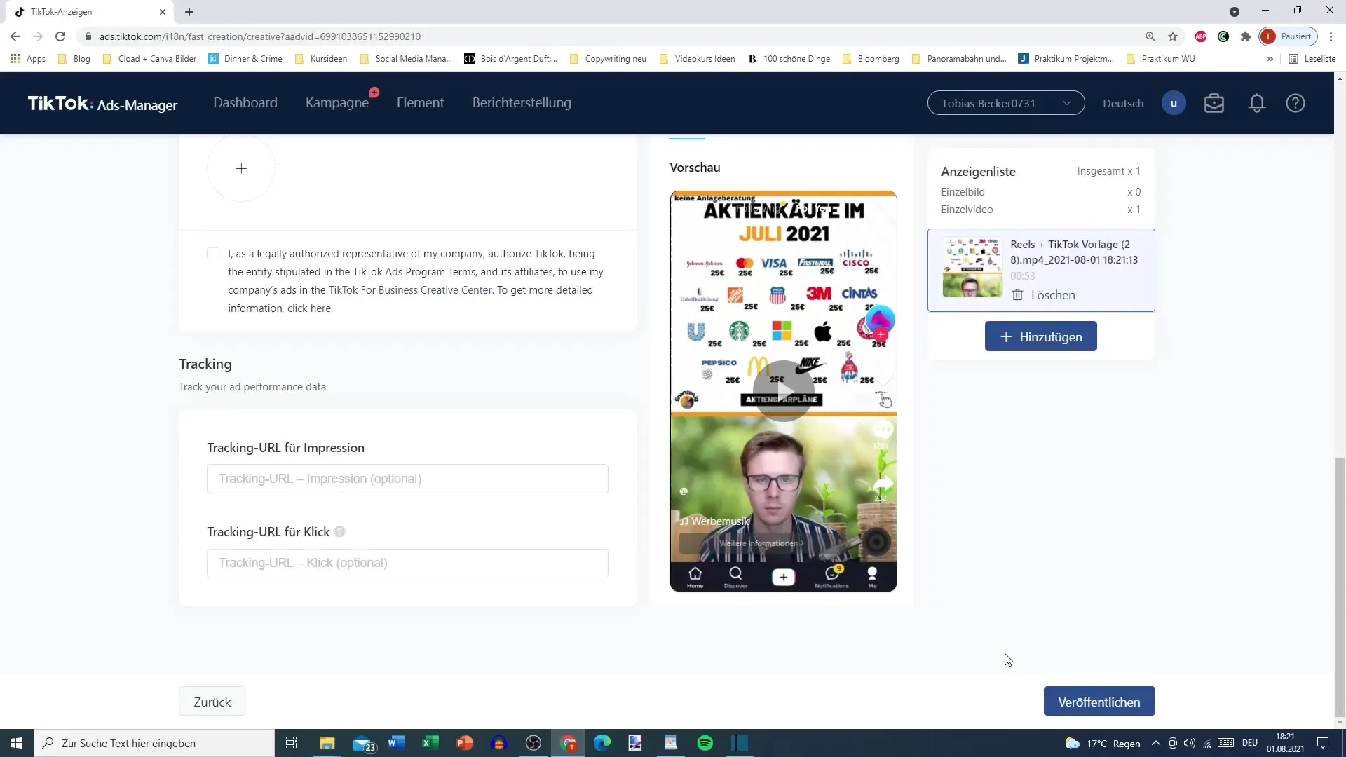The height and width of the screenshot is (757, 1346).
Task: Open the Dashboard menu
Action: click(x=245, y=103)
